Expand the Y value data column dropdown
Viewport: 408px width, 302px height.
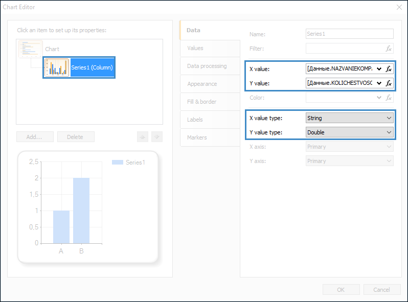379,83
